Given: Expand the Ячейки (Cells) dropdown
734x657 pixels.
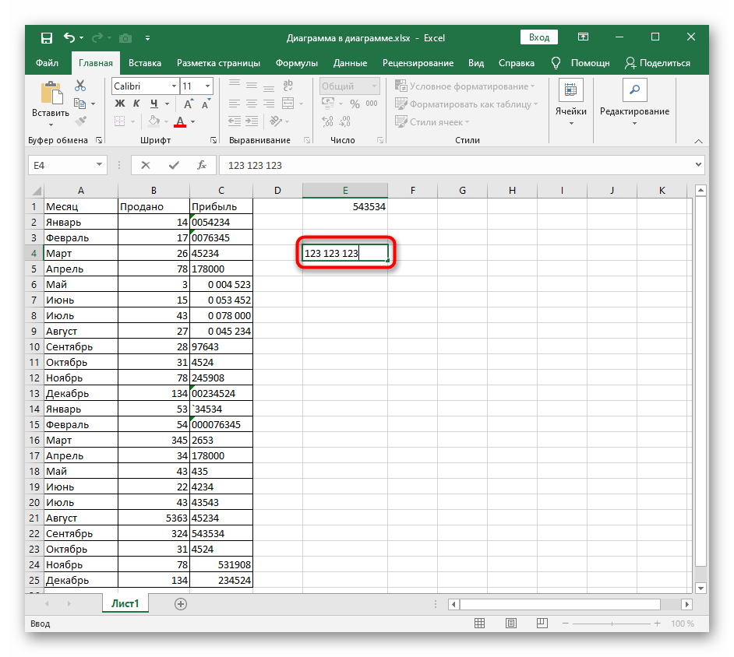Looking at the screenshot, I should click(x=571, y=123).
